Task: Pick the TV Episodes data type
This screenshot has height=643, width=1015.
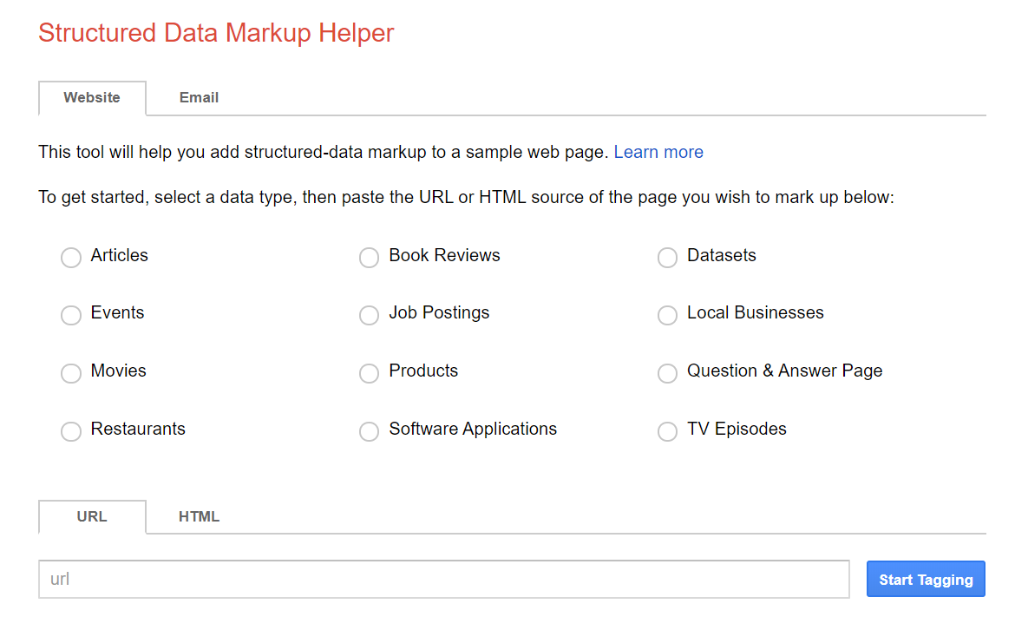Action: point(667,431)
